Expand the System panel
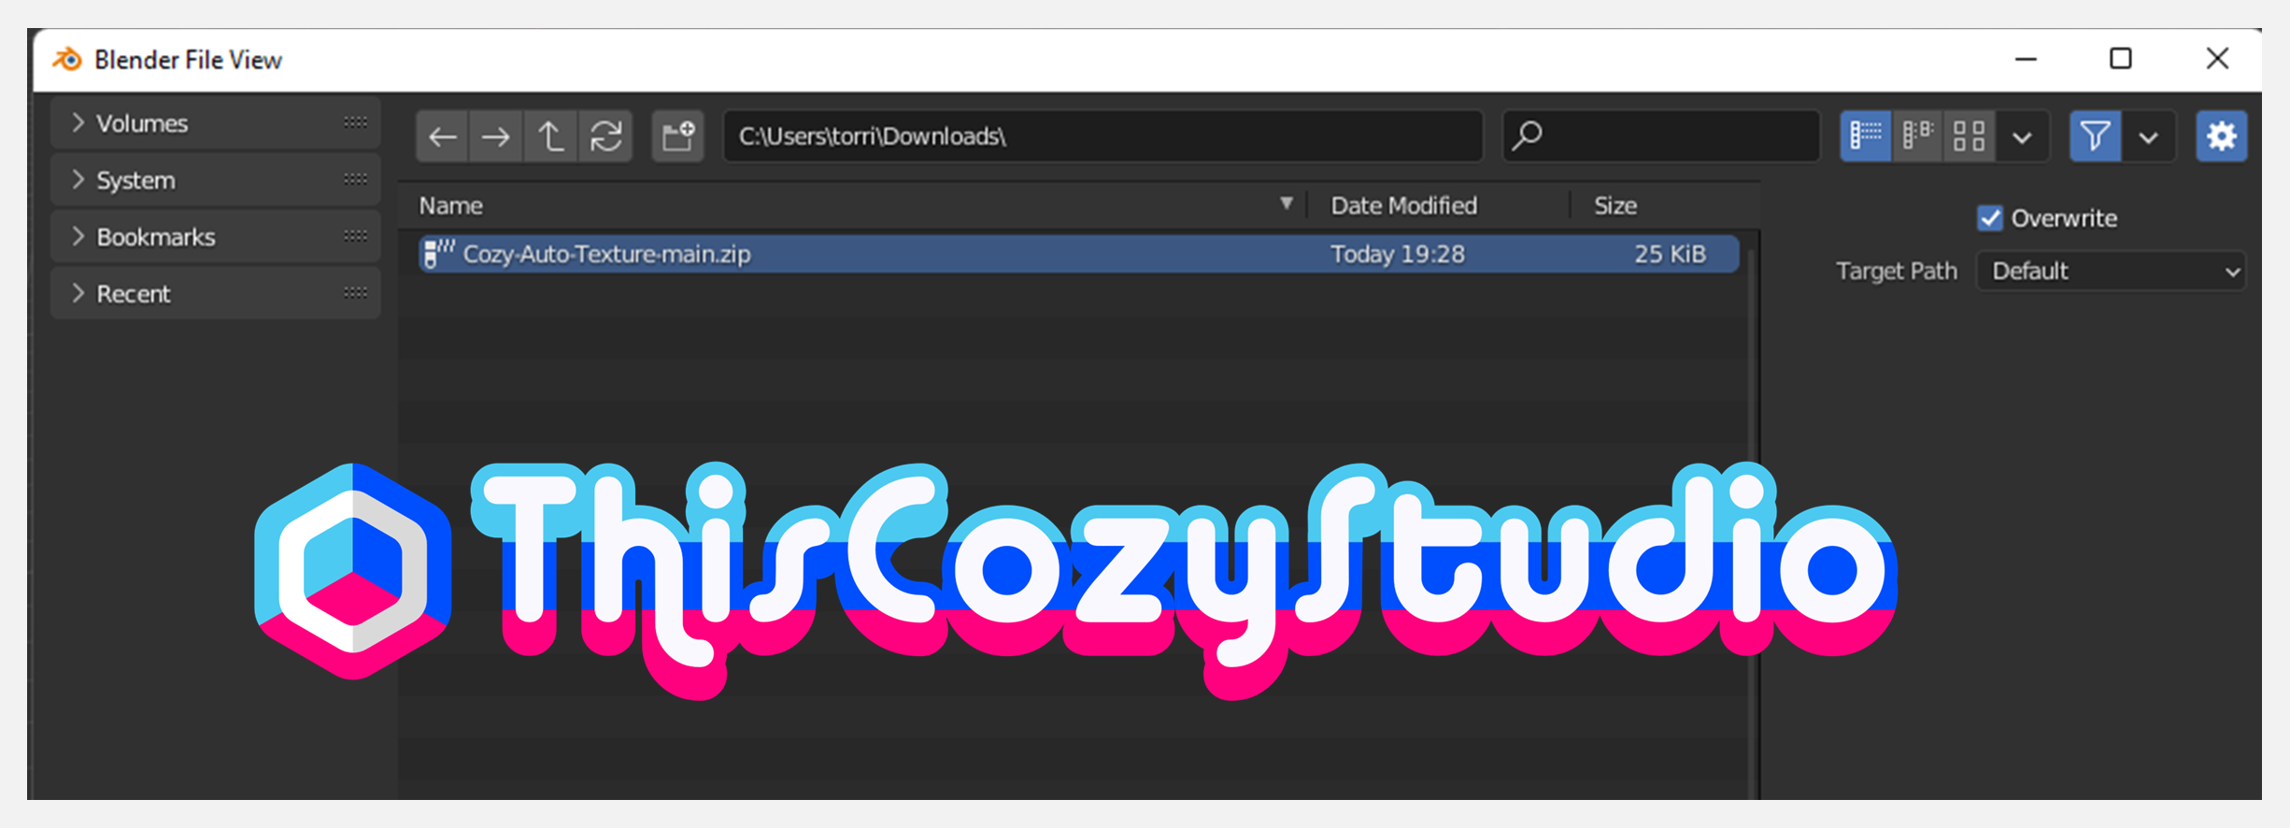2290x828 pixels. [215, 180]
